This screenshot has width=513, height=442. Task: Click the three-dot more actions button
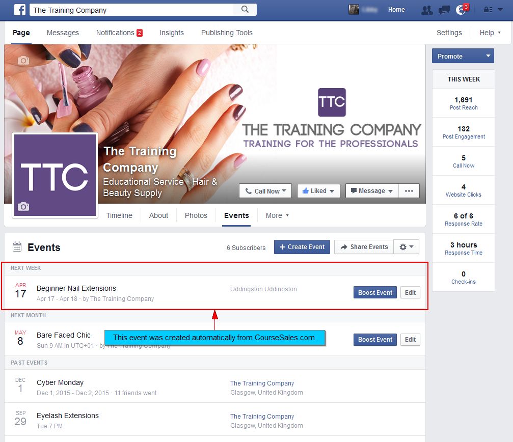click(409, 191)
